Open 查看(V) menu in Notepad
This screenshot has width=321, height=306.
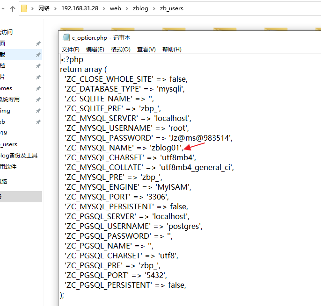pyautogui.click(x=146, y=49)
